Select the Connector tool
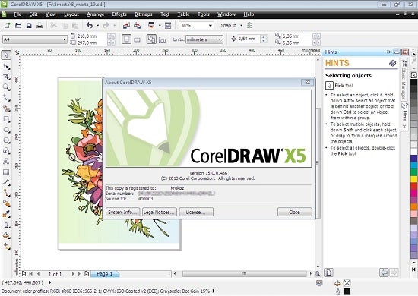418x296 pixels. (x=6, y=193)
